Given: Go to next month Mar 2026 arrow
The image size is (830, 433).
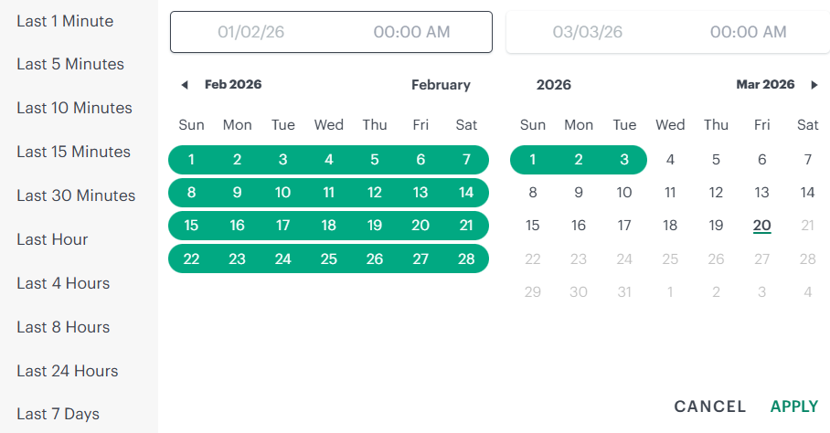Looking at the screenshot, I should 814,85.
